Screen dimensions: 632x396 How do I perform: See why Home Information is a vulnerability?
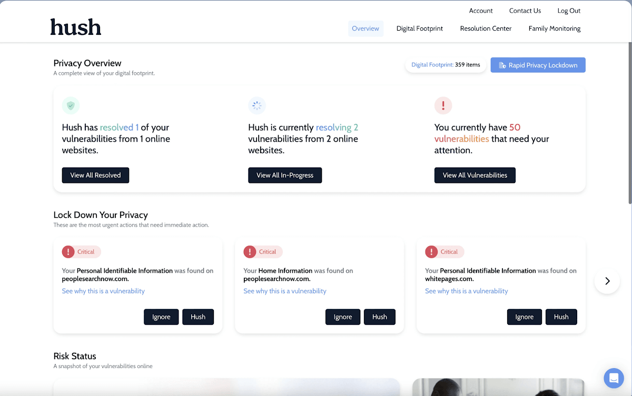point(285,291)
